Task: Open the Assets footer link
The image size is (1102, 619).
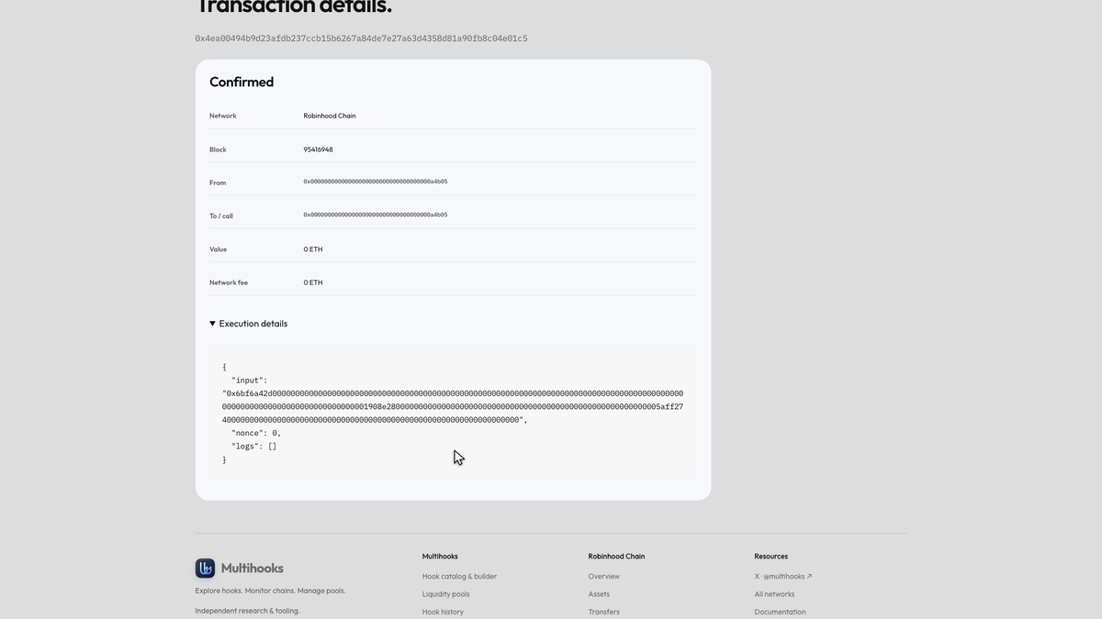Action: [x=599, y=594]
